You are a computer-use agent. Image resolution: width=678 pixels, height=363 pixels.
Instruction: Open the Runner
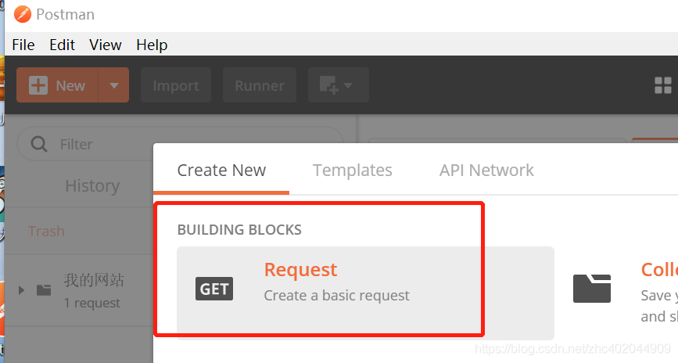tap(259, 85)
